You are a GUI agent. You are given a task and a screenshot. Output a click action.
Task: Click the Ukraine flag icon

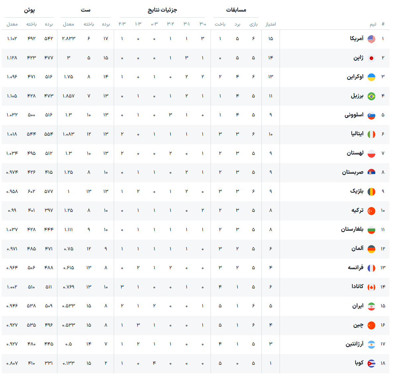[x=371, y=77]
